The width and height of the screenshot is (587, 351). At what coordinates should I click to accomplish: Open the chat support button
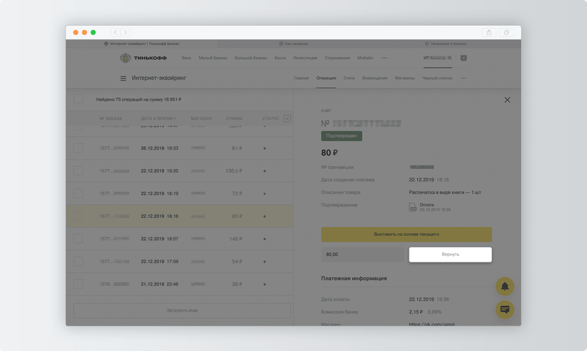[x=505, y=310]
